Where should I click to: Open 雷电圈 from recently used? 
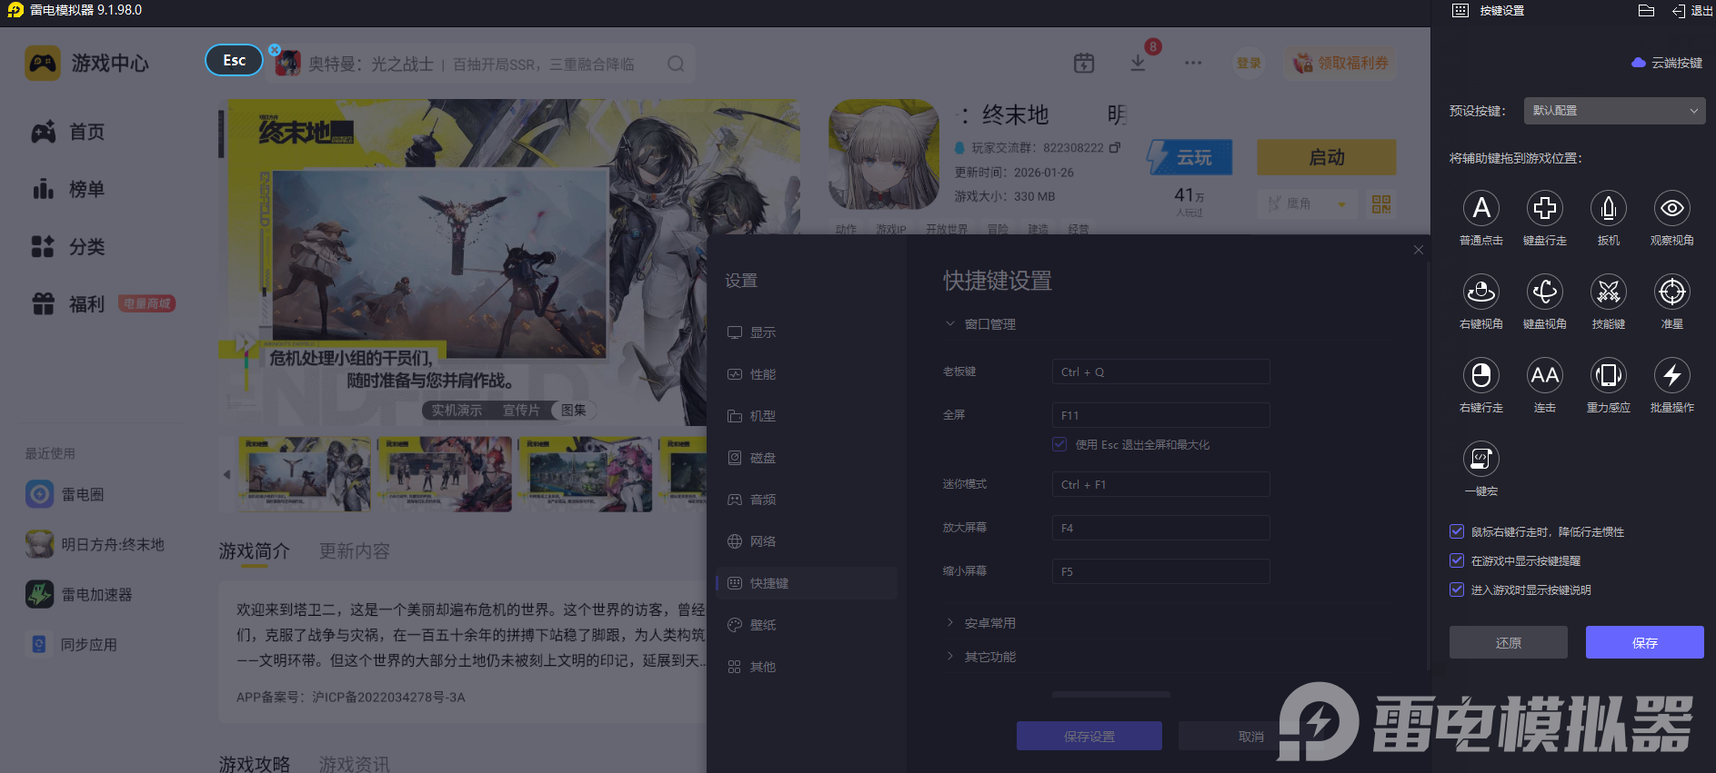coord(65,494)
